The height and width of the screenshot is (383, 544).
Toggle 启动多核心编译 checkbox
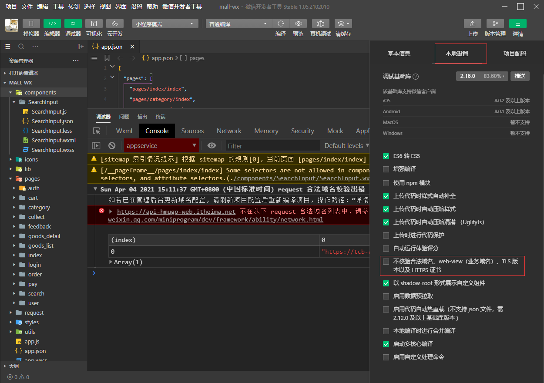coord(386,344)
